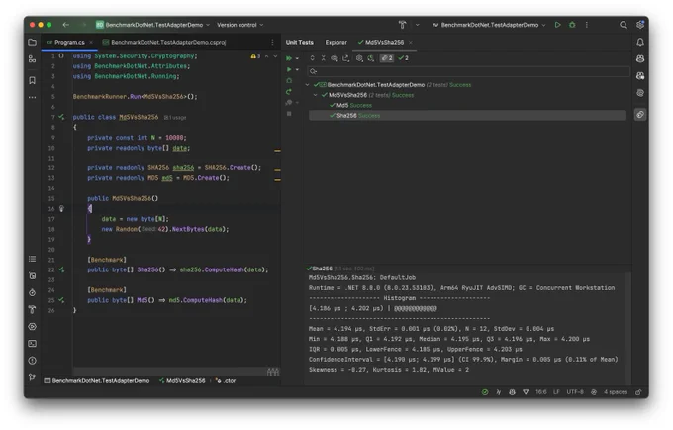Jump to next highlighted warning arrow
Image resolution: width=673 pixels, height=430 pixels.
click(275, 56)
